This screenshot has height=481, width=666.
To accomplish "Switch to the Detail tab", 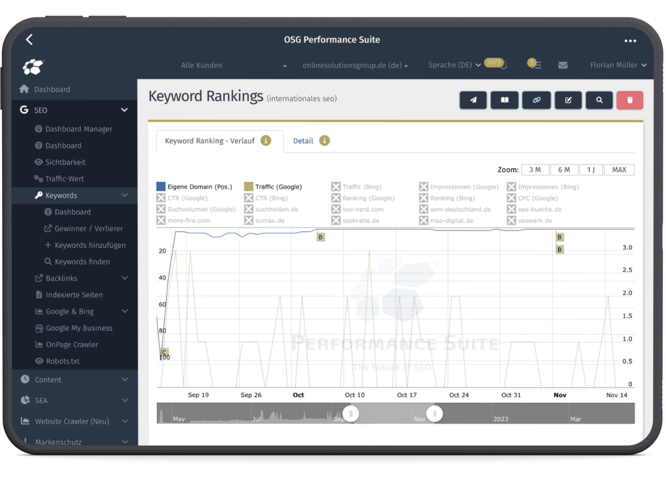I will [303, 141].
